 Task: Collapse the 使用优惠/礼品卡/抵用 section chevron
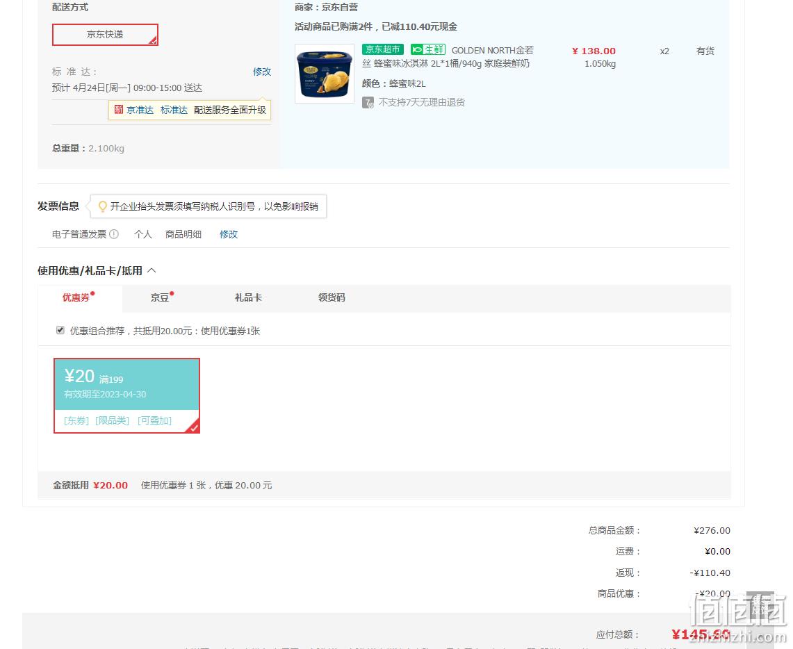[x=152, y=271]
